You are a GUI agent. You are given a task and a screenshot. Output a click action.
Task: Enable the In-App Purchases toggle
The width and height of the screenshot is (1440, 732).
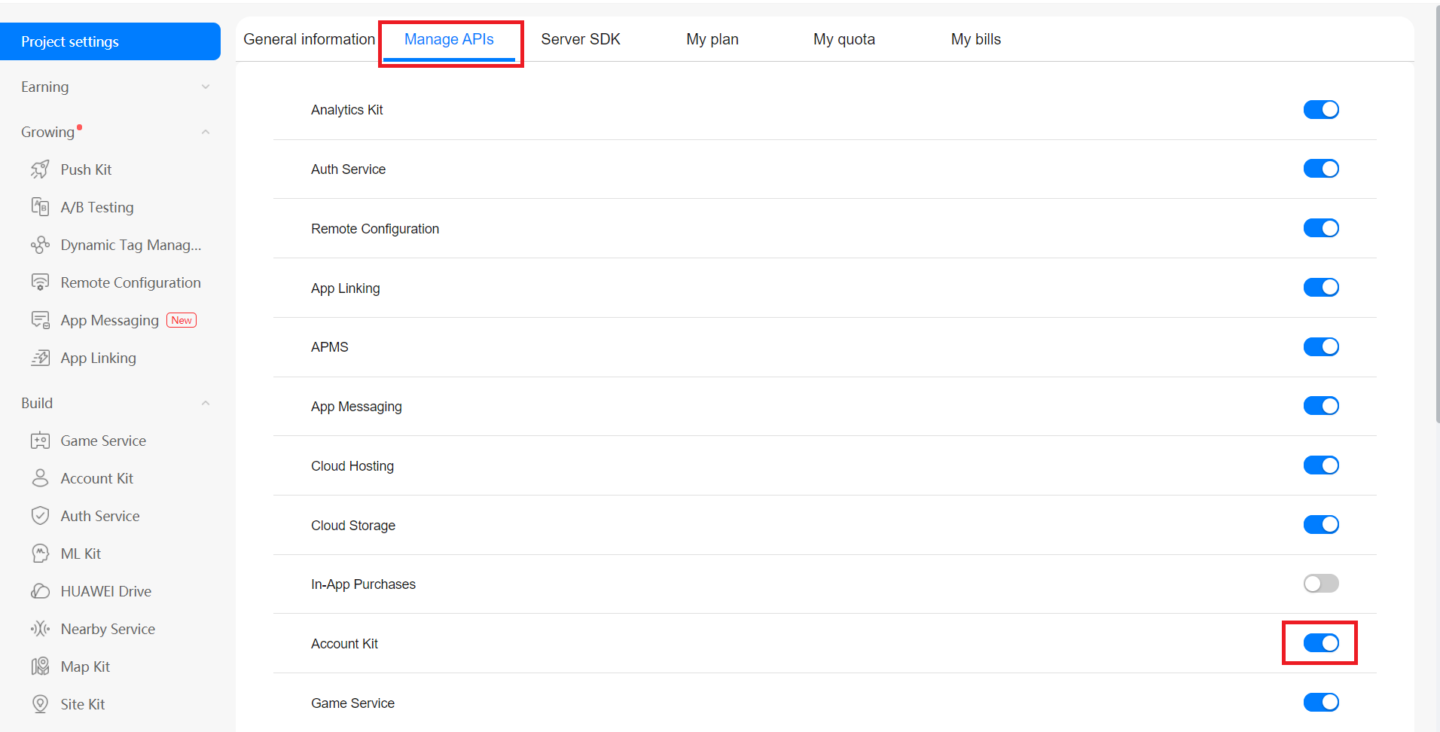pos(1321,584)
